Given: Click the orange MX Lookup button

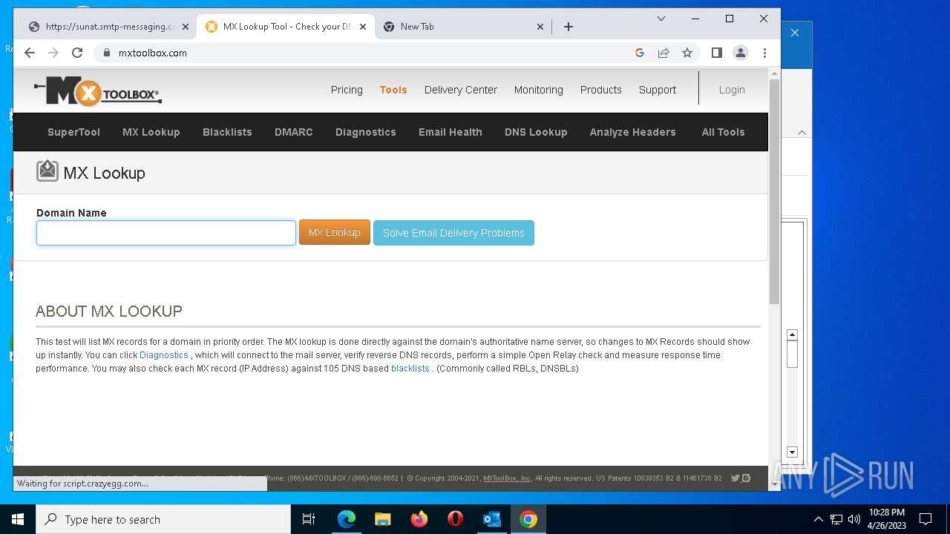Looking at the screenshot, I should click(335, 232).
